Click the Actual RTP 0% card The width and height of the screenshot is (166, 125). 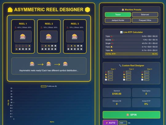[146, 103]
